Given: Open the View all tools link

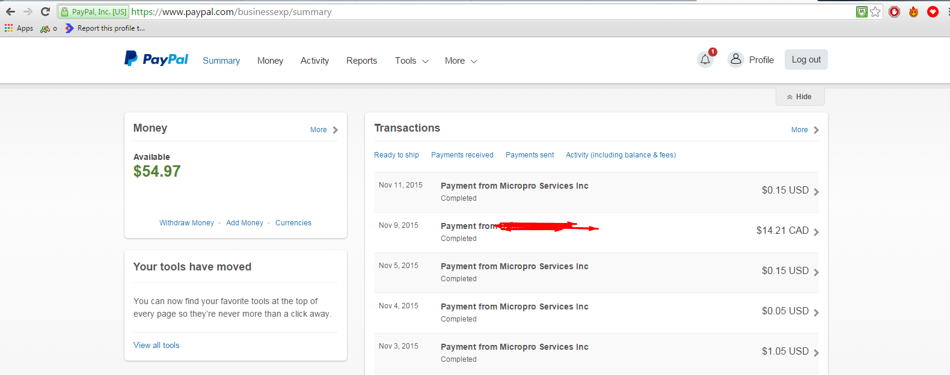Looking at the screenshot, I should [x=156, y=346].
